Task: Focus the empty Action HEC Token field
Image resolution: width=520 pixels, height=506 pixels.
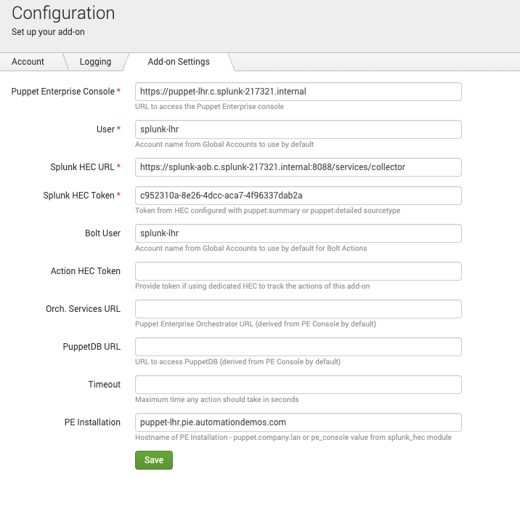Action: (x=298, y=271)
